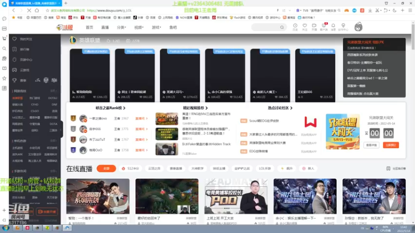Open the 鱼吧 nav item

[173, 27]
